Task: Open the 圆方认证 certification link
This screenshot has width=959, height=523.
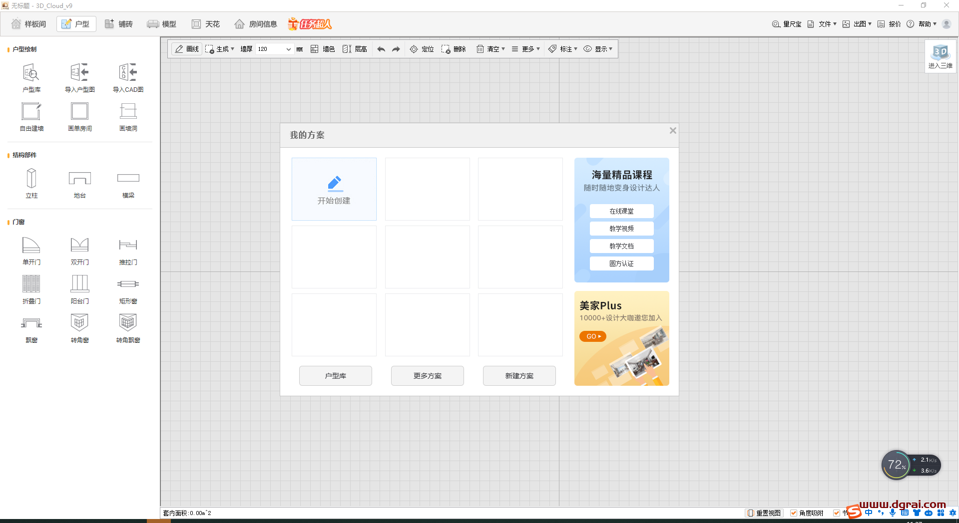Action: (621, 263)
